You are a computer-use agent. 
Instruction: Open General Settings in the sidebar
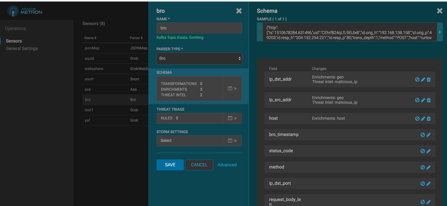pyautogui.click(x=22, y=49)
